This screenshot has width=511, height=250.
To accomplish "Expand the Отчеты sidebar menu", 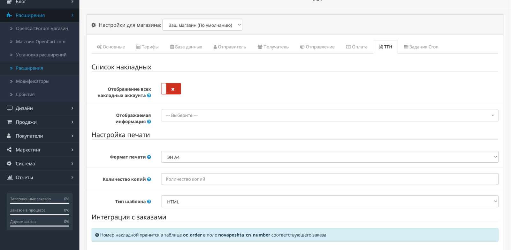I will (40, 177).
